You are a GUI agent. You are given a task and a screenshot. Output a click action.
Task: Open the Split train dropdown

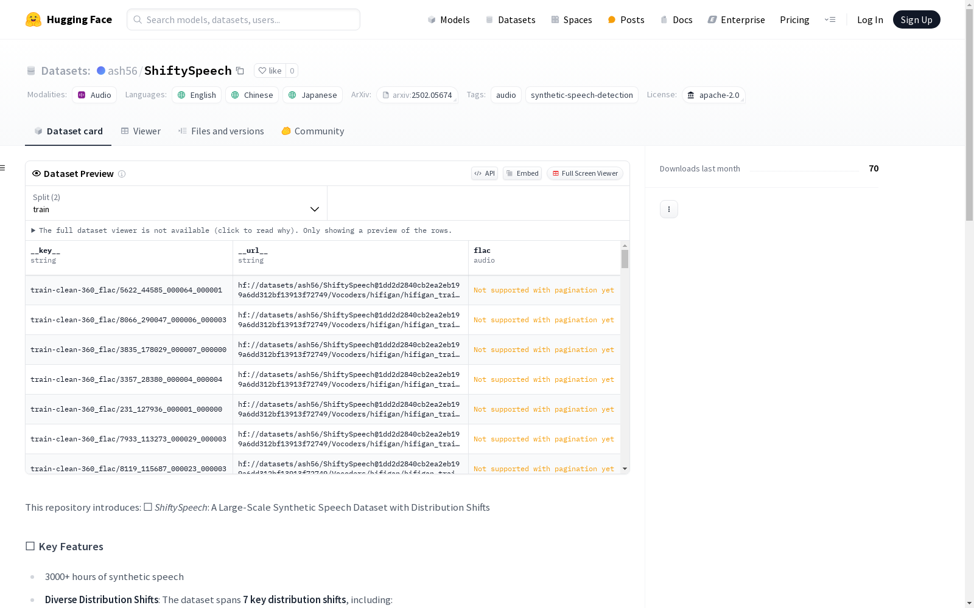point(176,203)
